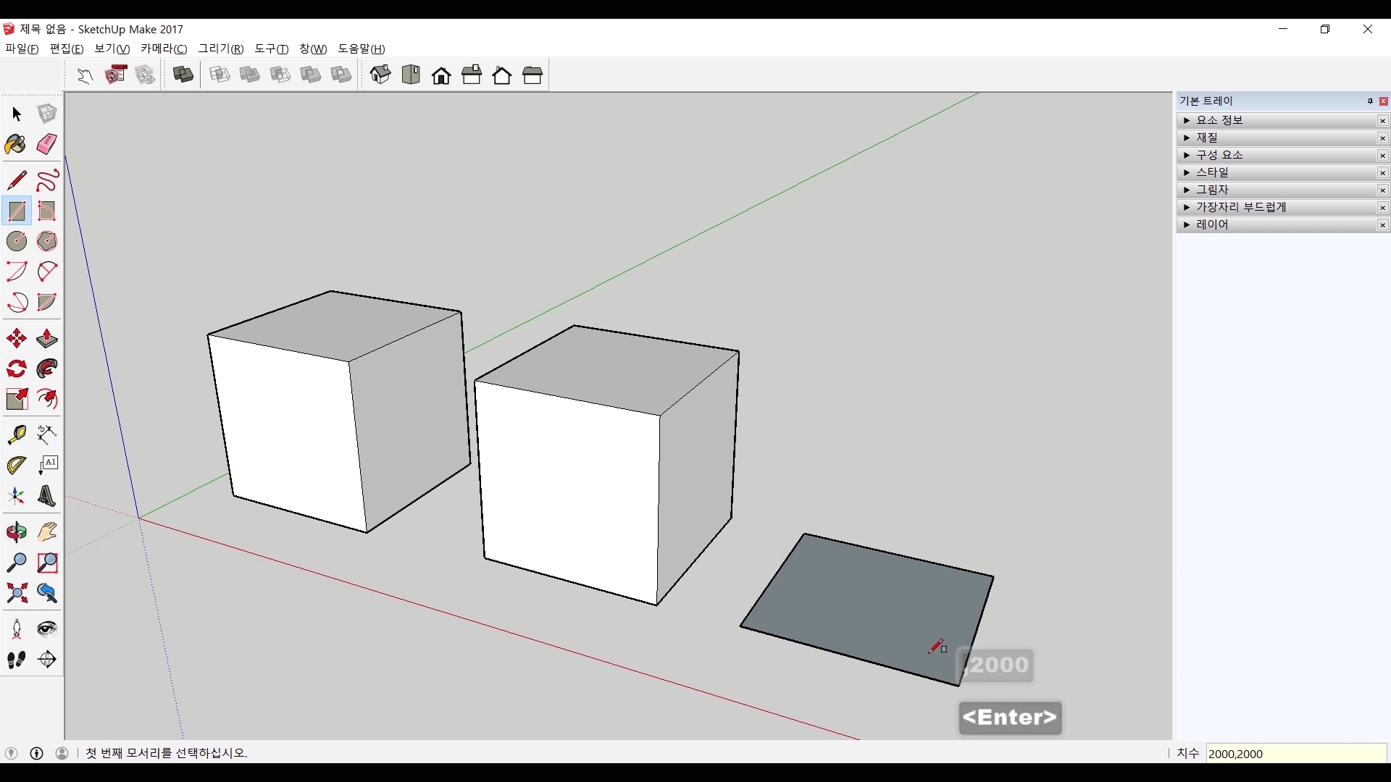Open the 그리기(R) menu

[x=221, y=49]
